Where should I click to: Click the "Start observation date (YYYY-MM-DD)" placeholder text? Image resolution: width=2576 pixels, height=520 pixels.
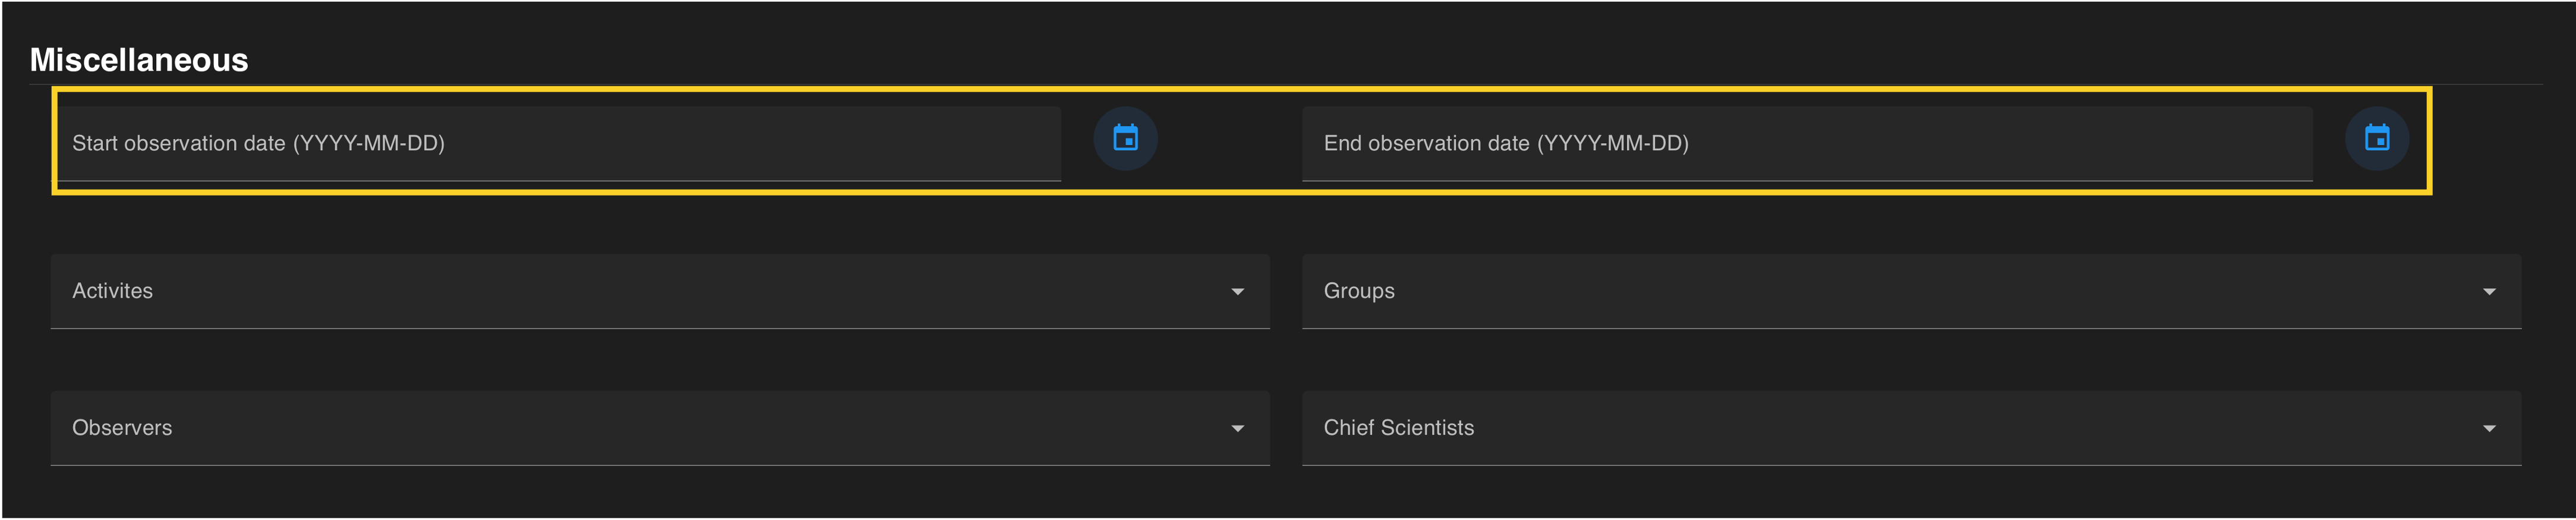[258, 143]
